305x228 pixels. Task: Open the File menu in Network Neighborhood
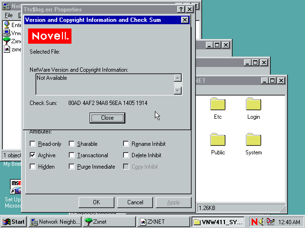[9, 15]
